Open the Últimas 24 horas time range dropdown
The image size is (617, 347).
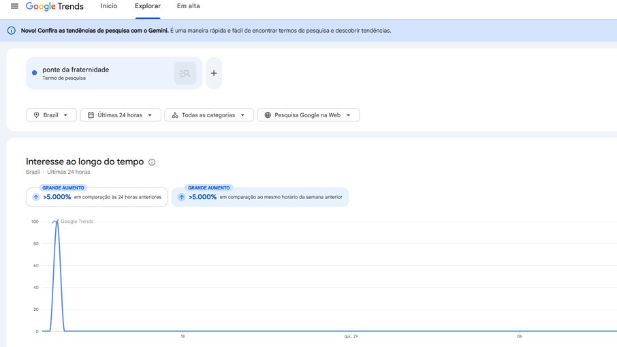pyautogui.click(x=121, y=115)
